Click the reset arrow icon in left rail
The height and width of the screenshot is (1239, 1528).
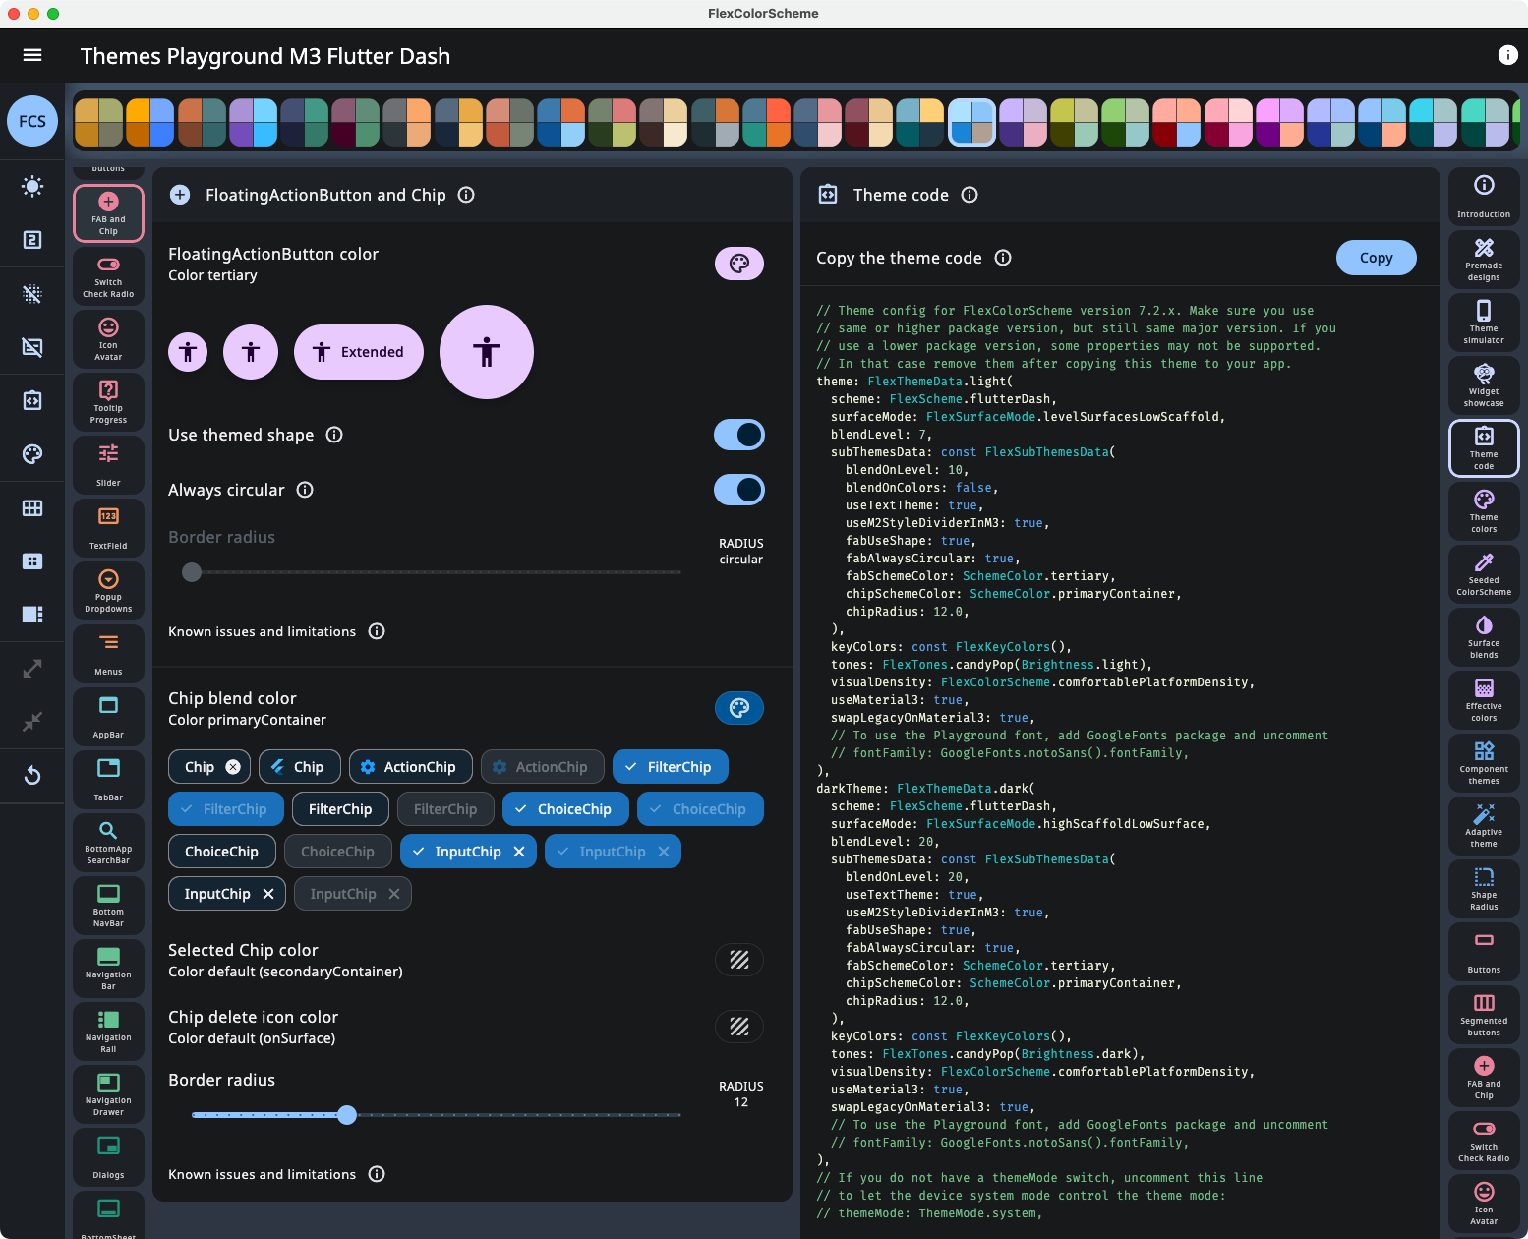[x=32, y=775]
